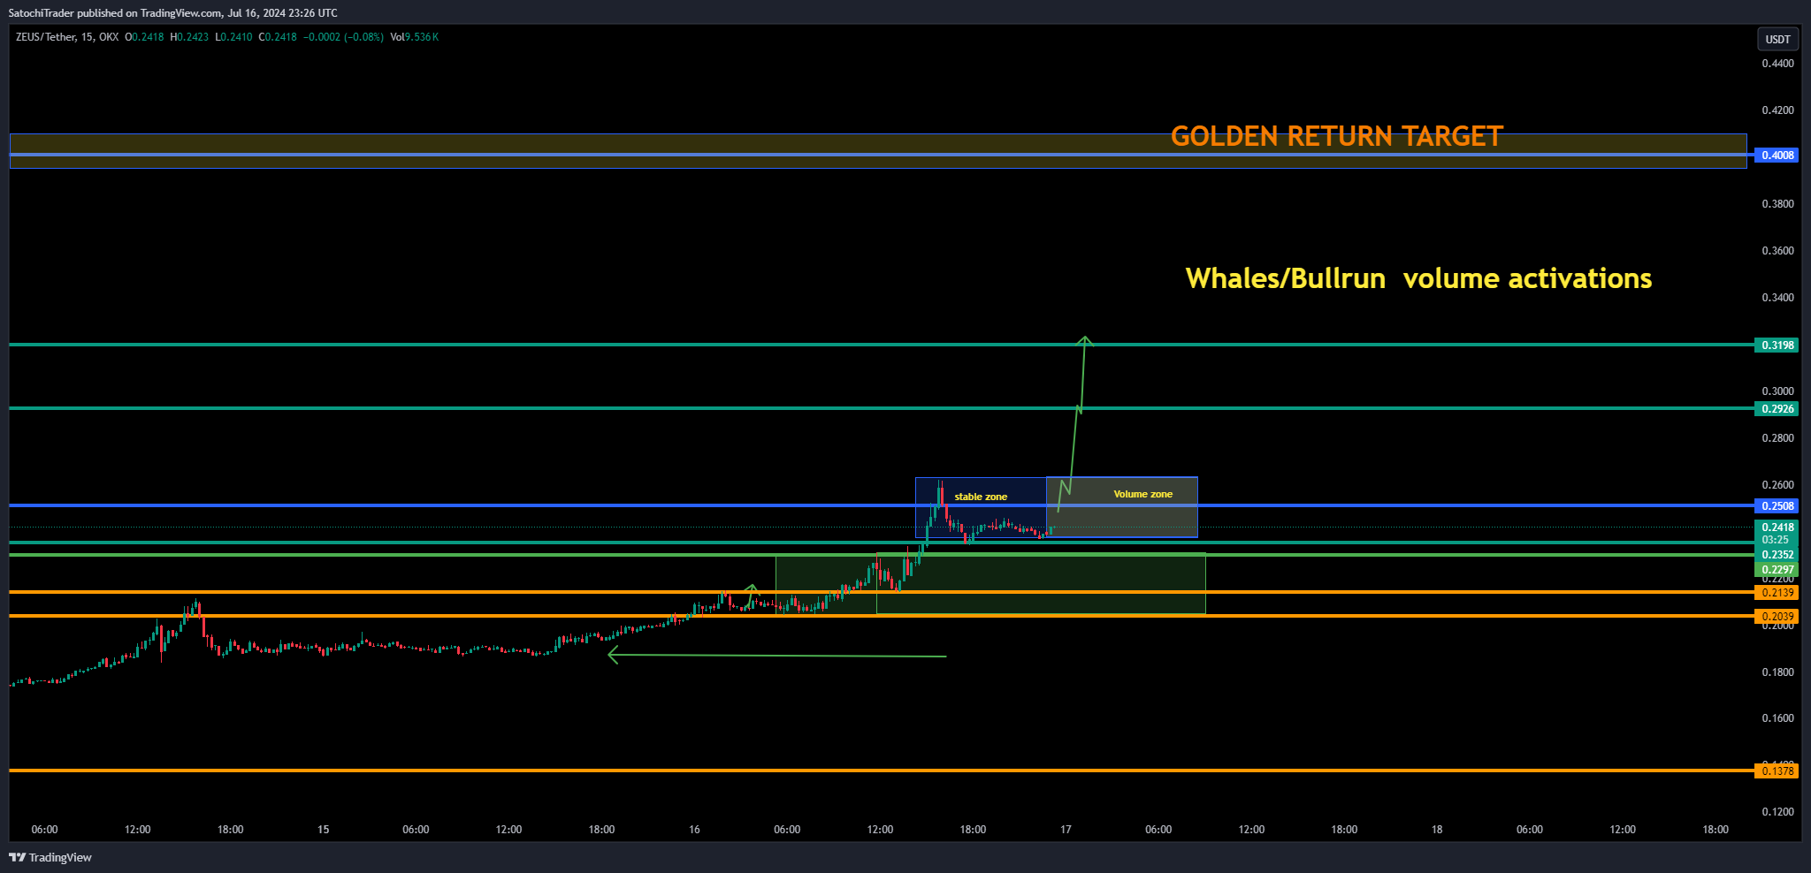The height and width of the screenshot is (873, 1811).
Task: Select the Volume zone label
Action: (1142, 494)
